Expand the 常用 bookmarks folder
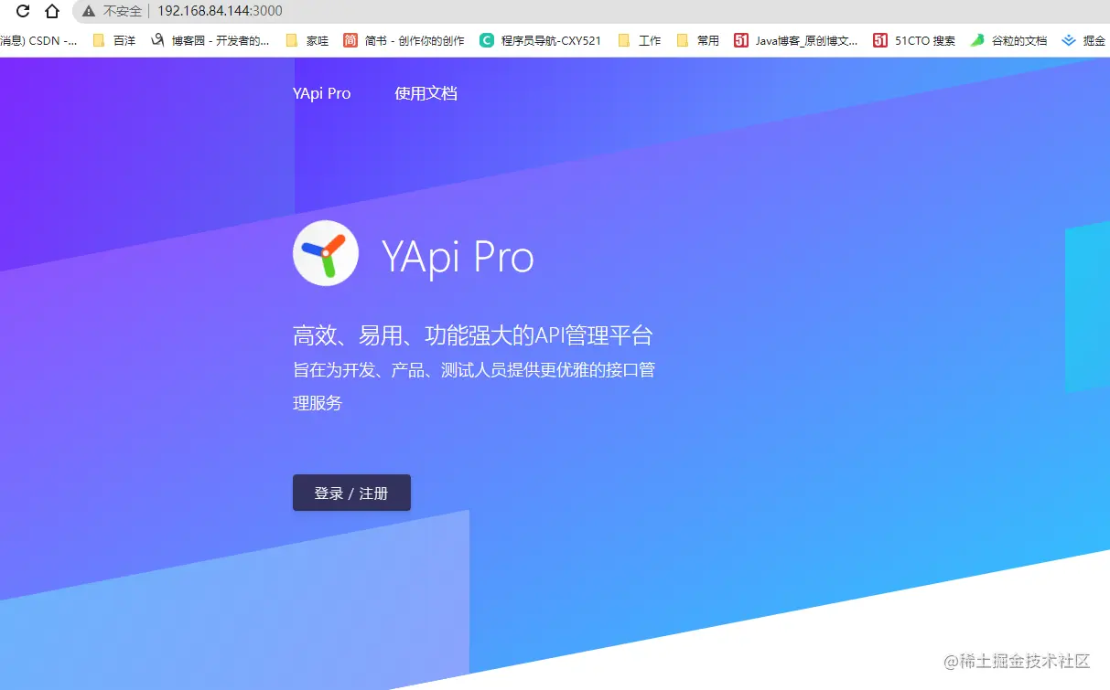 click(705, 40)
